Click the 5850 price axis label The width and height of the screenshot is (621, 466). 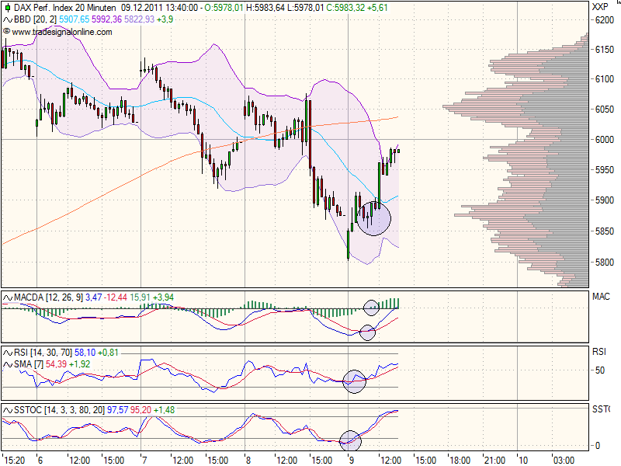(605, 231)
